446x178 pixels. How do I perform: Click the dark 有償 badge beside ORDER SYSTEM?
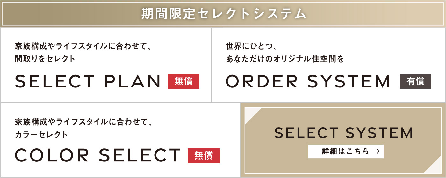tap(415, 81)
